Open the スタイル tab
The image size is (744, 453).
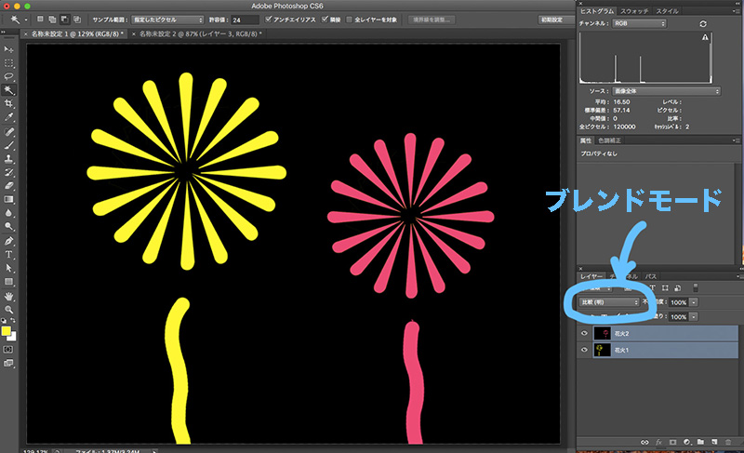click(667, 11)
